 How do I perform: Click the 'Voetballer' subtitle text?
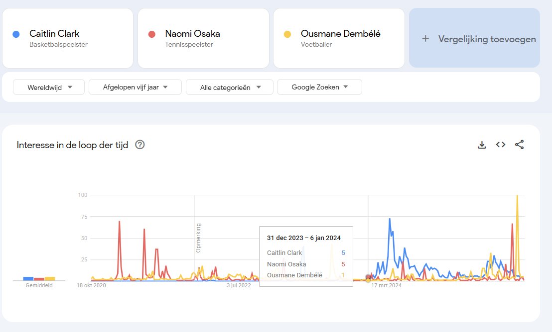click(316, 45)
